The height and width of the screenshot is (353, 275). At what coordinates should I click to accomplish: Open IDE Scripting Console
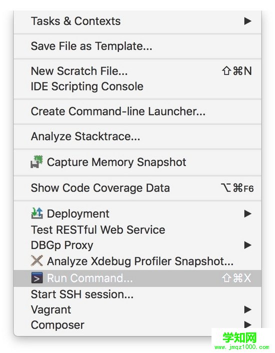[137, 86]
